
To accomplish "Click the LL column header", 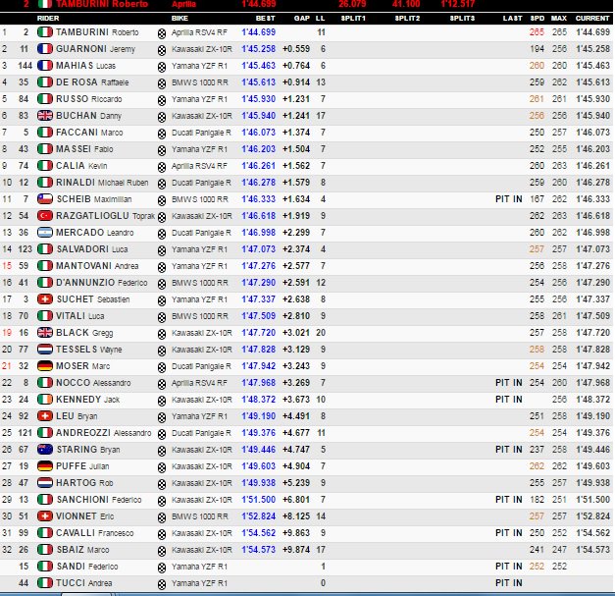I will coord(320,18).
